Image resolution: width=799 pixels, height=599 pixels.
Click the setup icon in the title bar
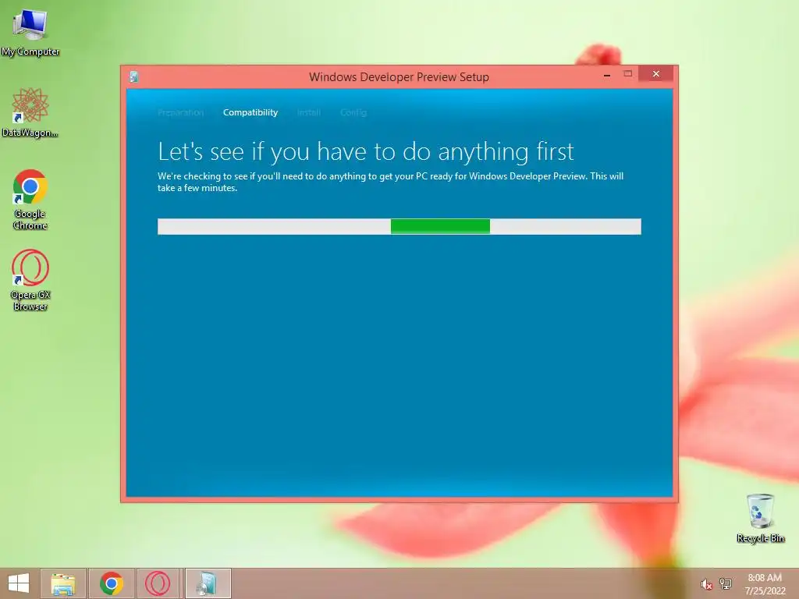point(134,77)
